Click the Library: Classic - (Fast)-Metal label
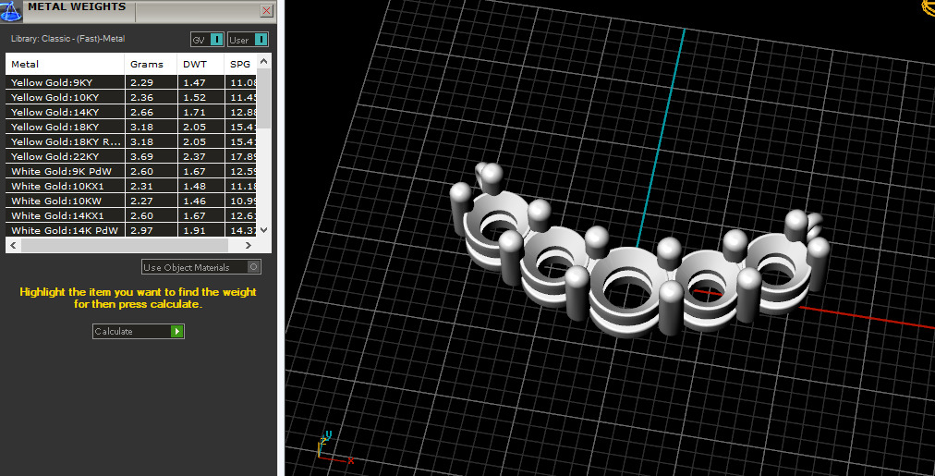The height and width of the screenshot is (476, 935). [68, 39]
